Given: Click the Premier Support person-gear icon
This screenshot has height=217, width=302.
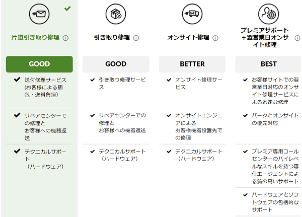Looking at the screenshot, I should 268,14.
